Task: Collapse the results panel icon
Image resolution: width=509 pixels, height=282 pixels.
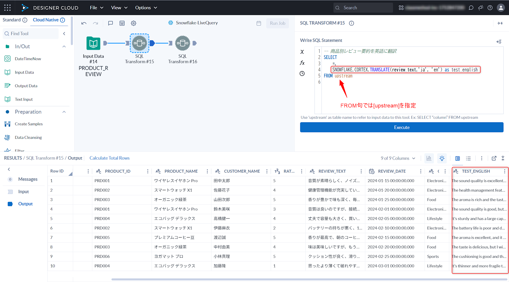Action: [503, 158]
